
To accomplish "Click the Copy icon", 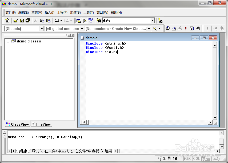I will click(x=42, y=21).
